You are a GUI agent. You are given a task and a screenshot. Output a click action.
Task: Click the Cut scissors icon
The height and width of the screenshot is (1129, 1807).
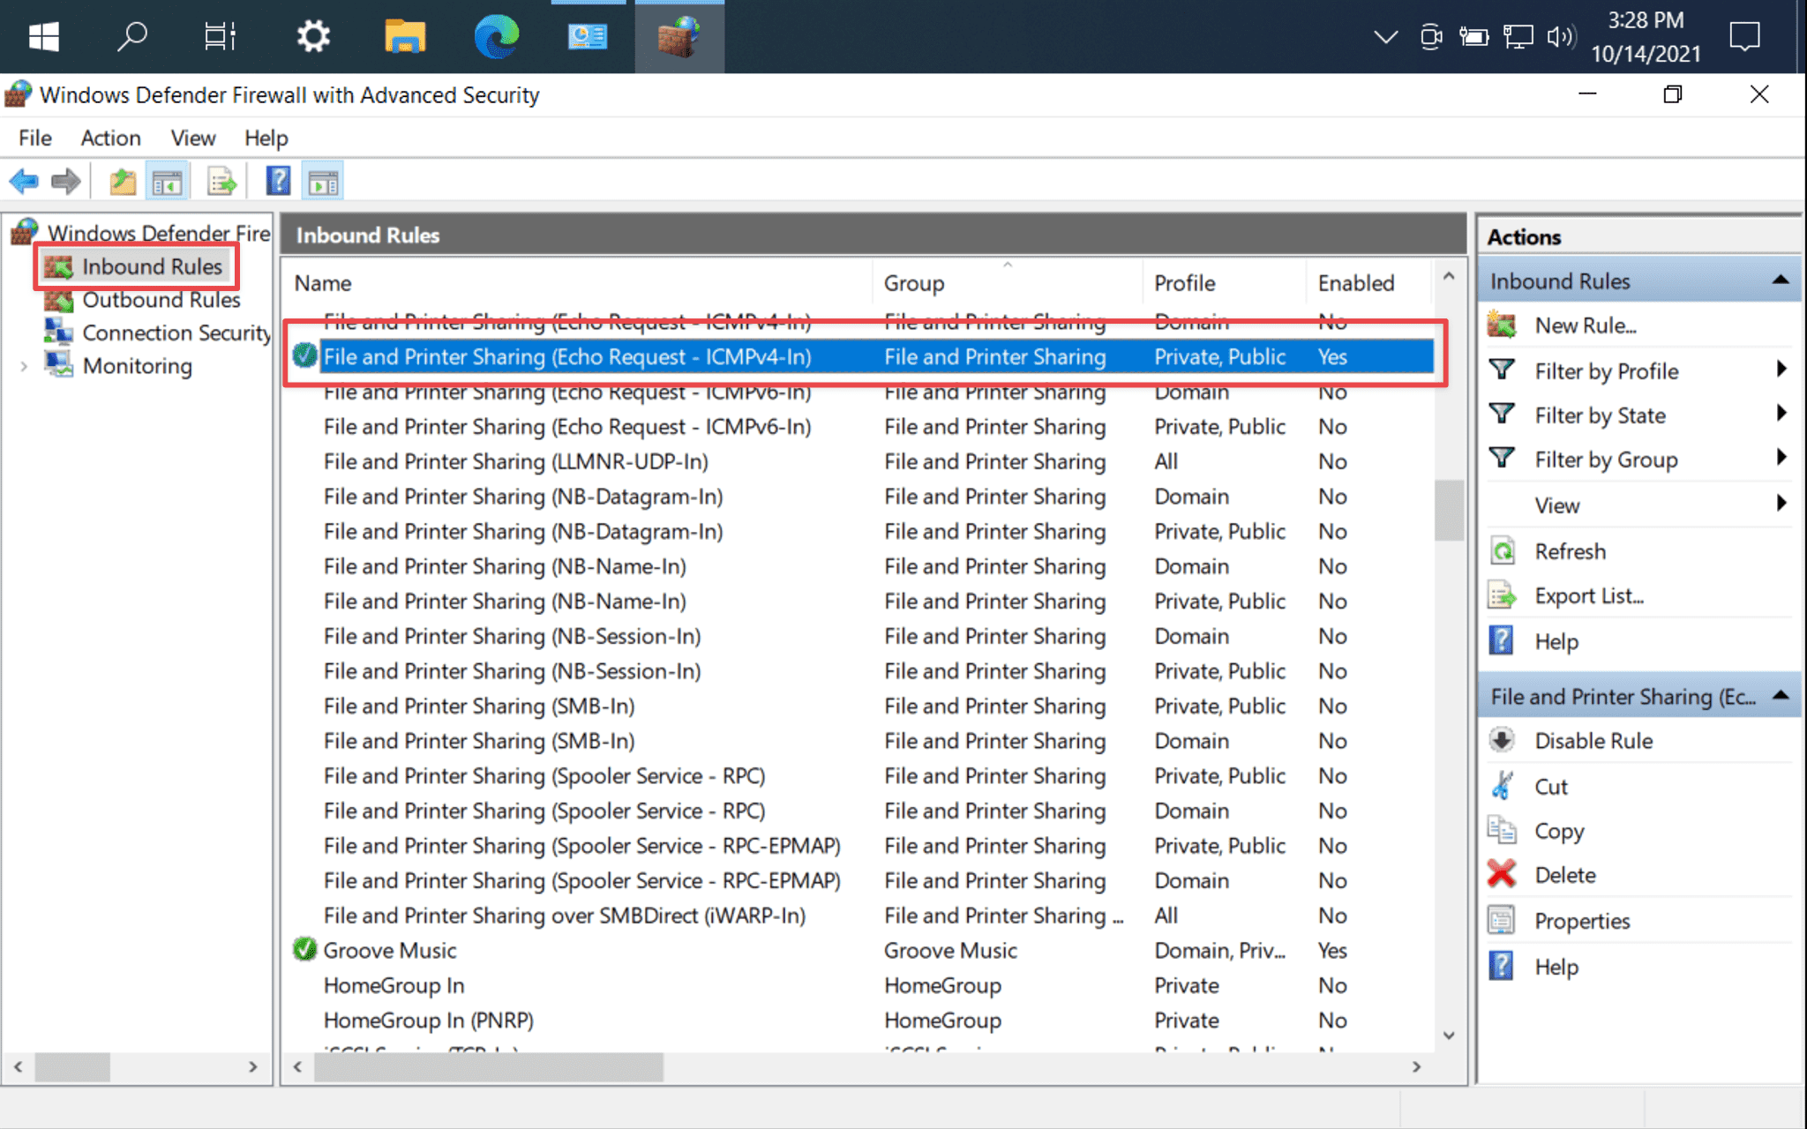coord(1502,785)
